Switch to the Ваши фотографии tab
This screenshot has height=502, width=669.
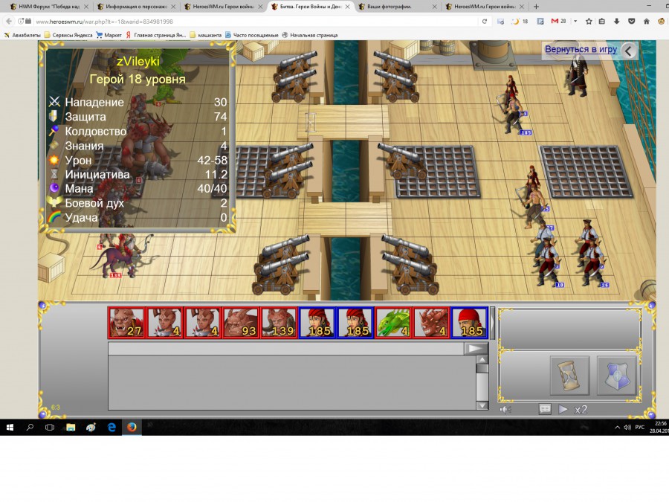click(397, 7)
